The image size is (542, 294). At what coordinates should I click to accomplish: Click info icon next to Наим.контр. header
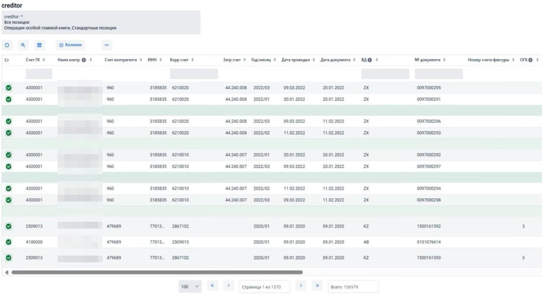pos(84,60)
